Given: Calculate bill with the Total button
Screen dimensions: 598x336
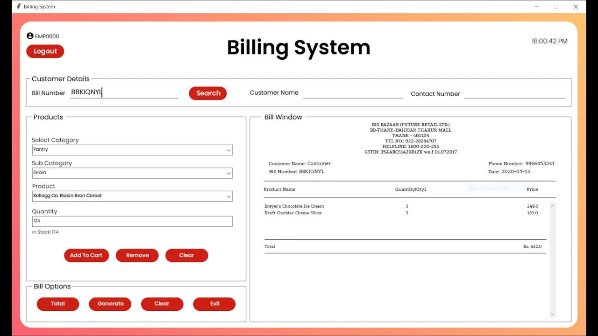Looking at the screenshot, I should click(58, 304).
